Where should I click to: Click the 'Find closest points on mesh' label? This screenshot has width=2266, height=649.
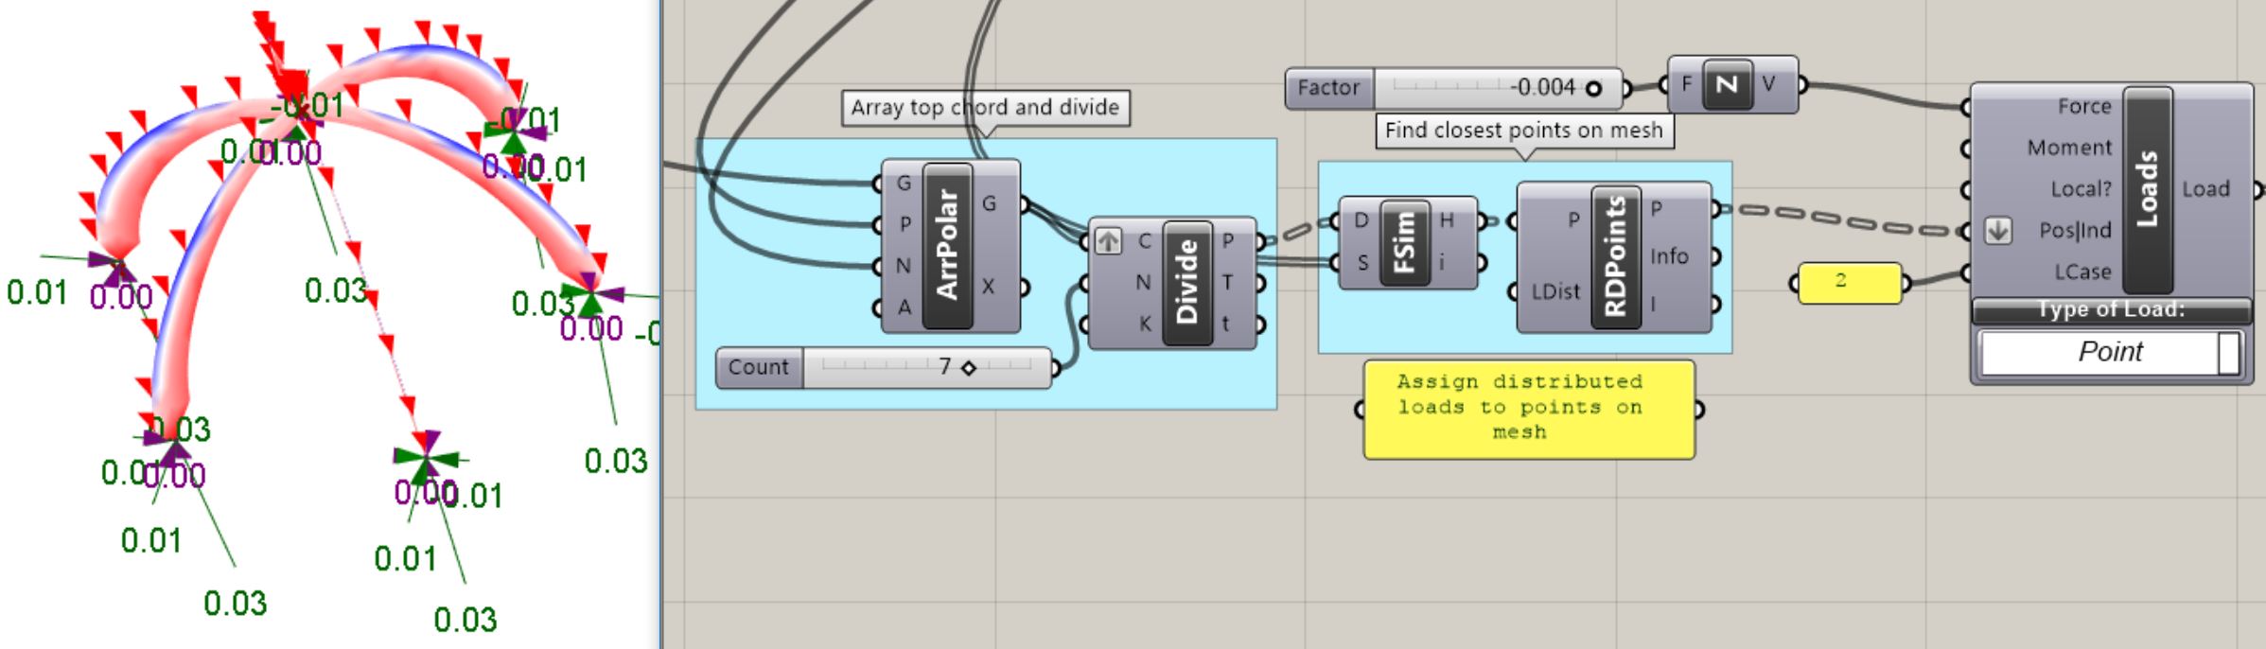pyautogui.click(x=1523, y=131)
